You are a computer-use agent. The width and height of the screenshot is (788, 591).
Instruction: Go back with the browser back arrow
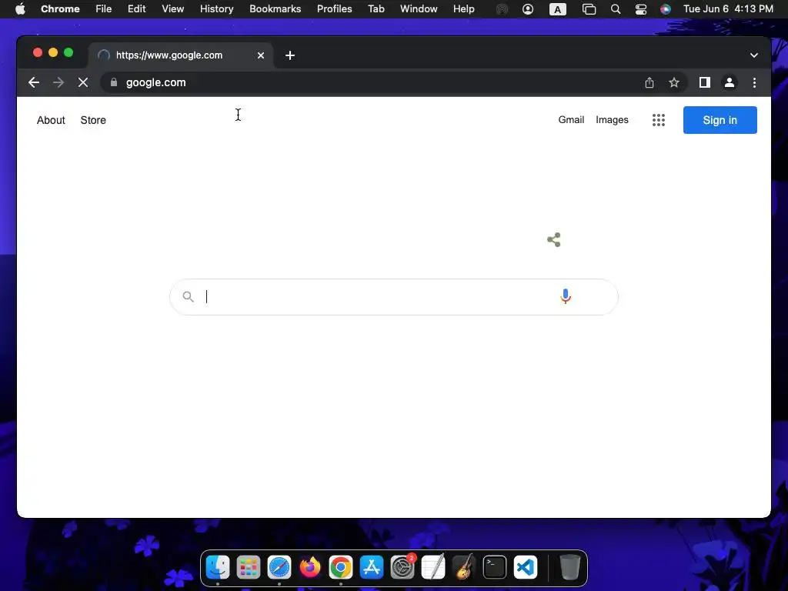coord(34,82)
